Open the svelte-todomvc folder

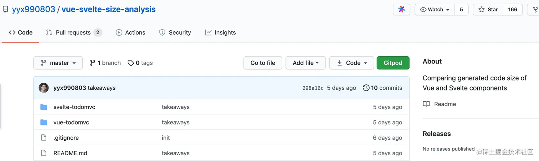click(74, 107)
